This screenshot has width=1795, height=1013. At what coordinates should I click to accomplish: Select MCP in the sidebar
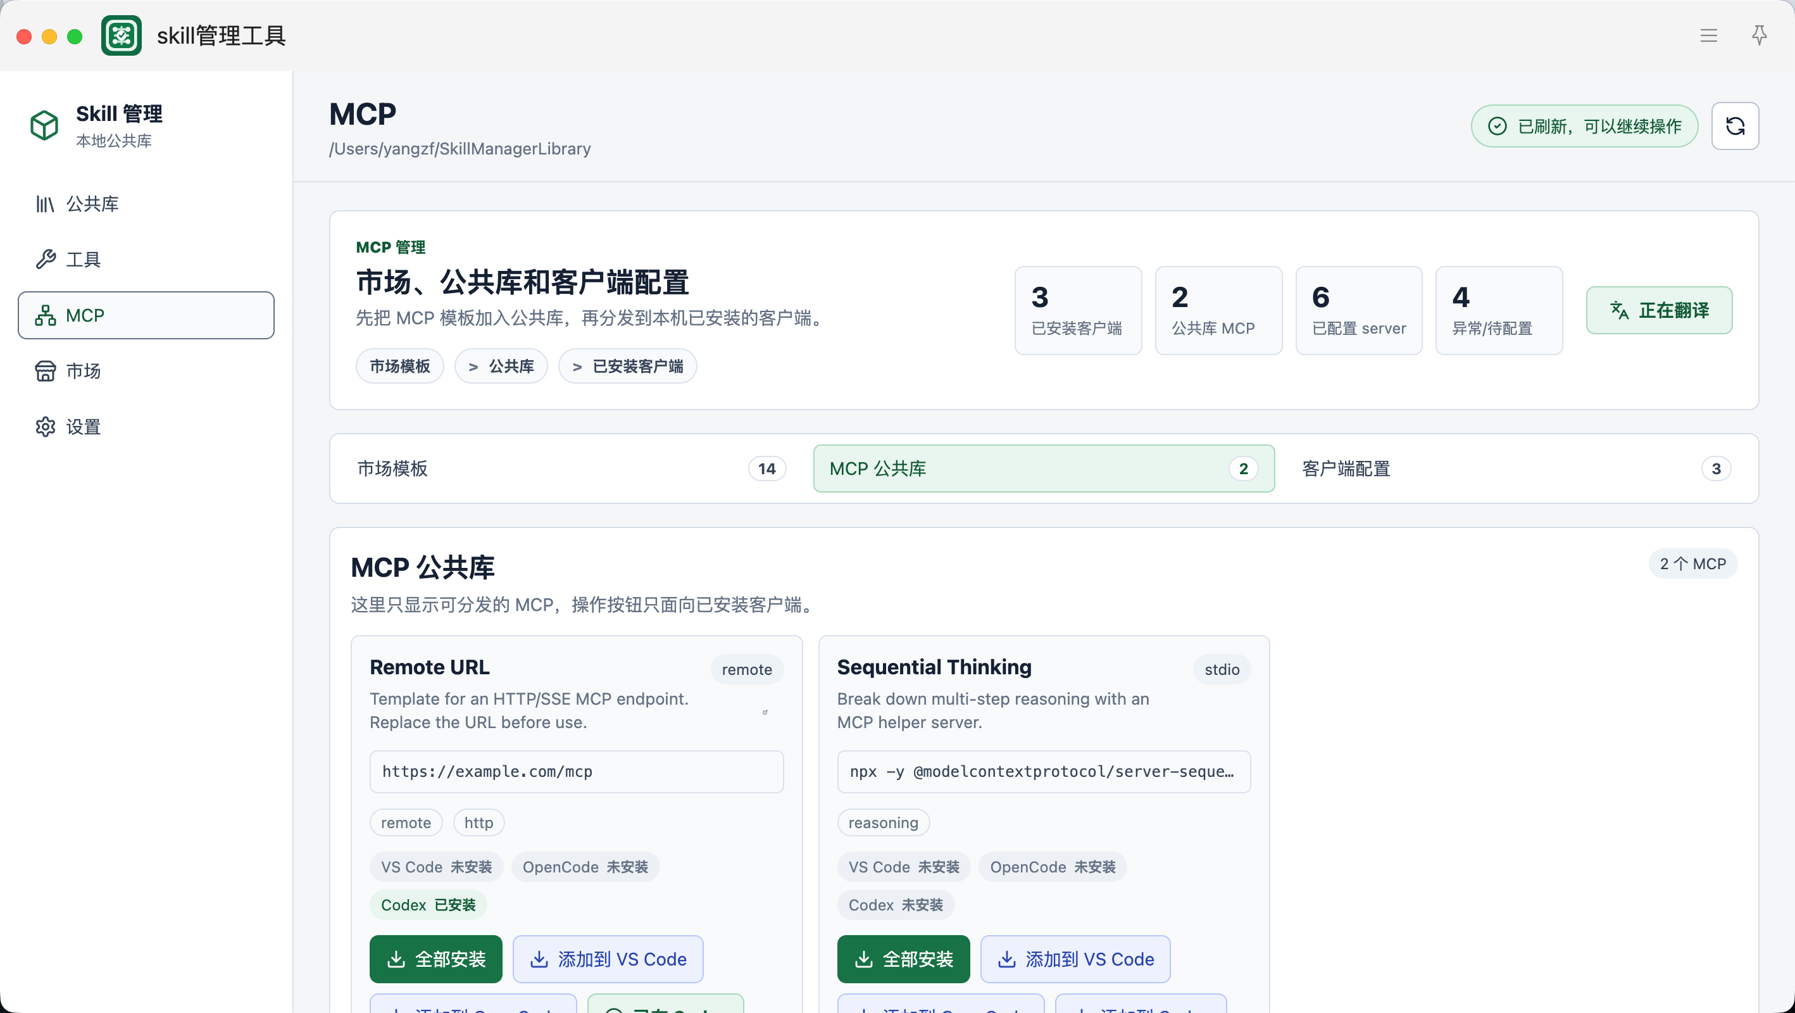pos(146,315)
